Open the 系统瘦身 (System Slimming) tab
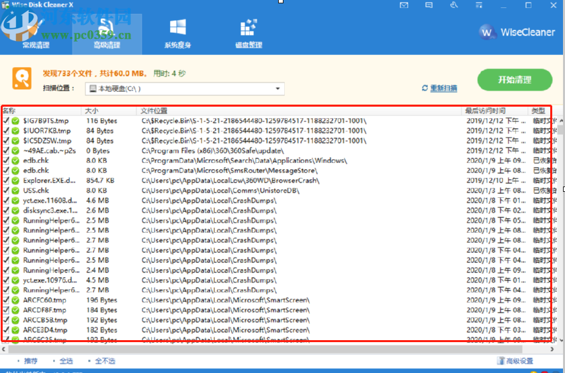 (x=177, y=32)
